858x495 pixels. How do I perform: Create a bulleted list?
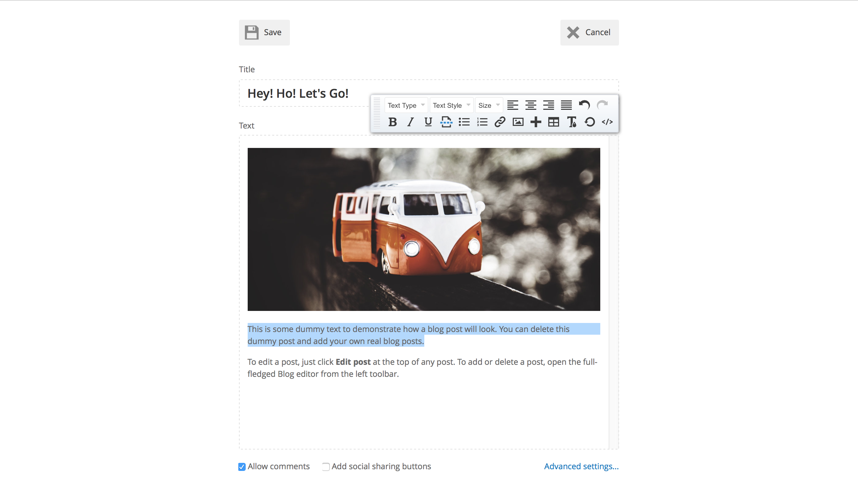(x=464, y=122)
